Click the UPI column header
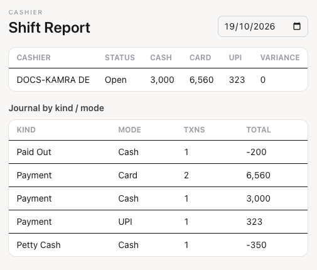Image resolution: width=317 pixels, height=270 pixels. tap(235, 58)
